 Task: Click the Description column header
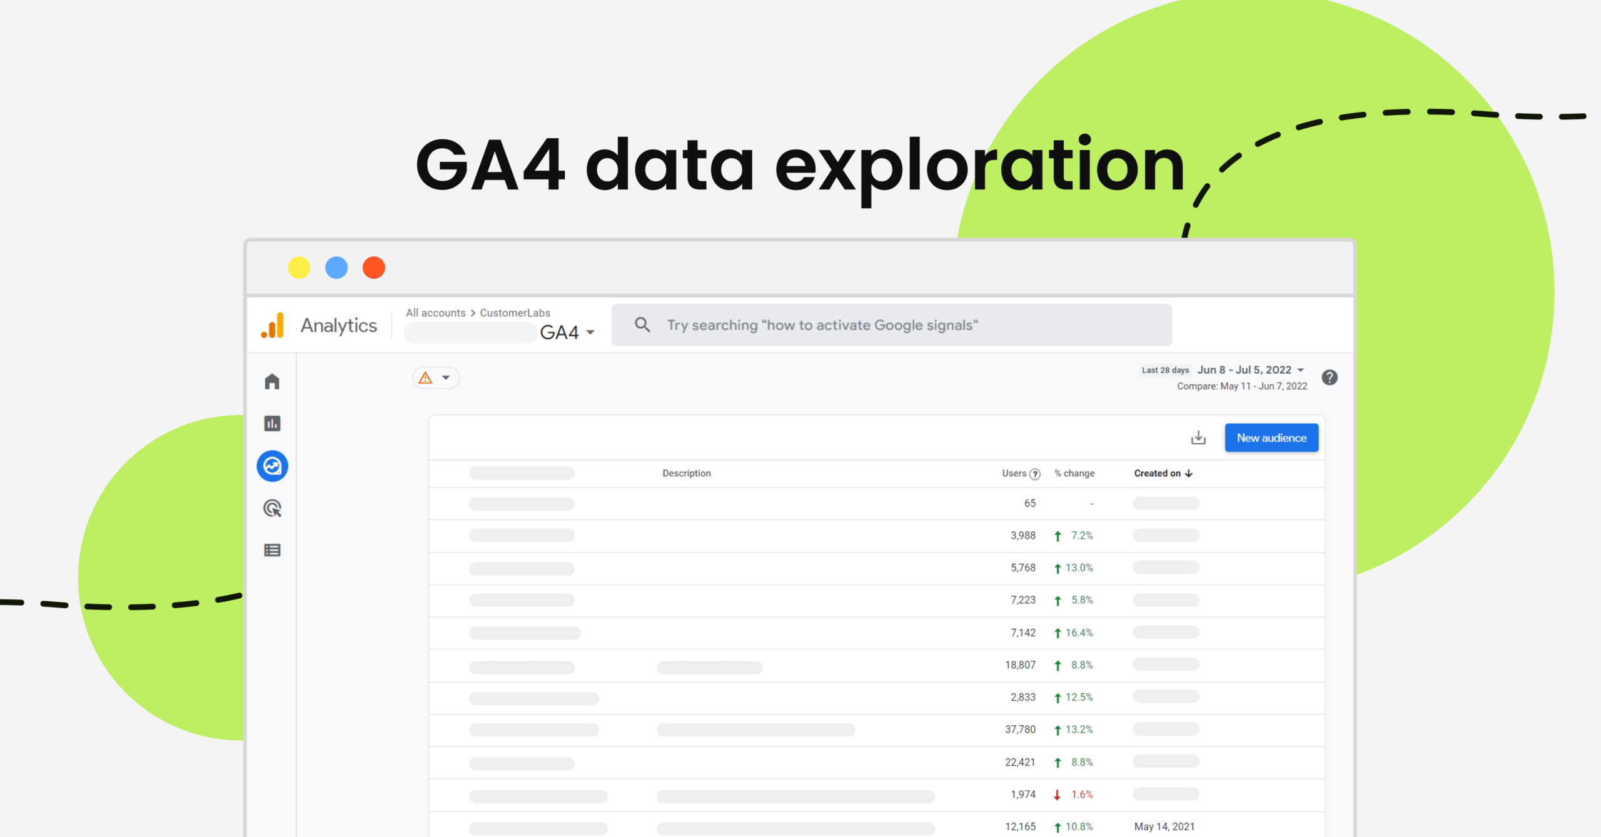coord(687,473)
